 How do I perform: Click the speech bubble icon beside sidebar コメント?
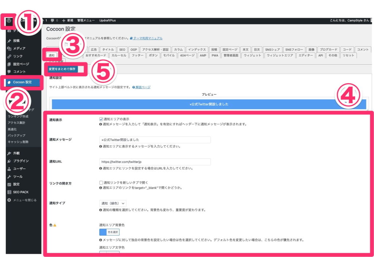tap(9, 72)
